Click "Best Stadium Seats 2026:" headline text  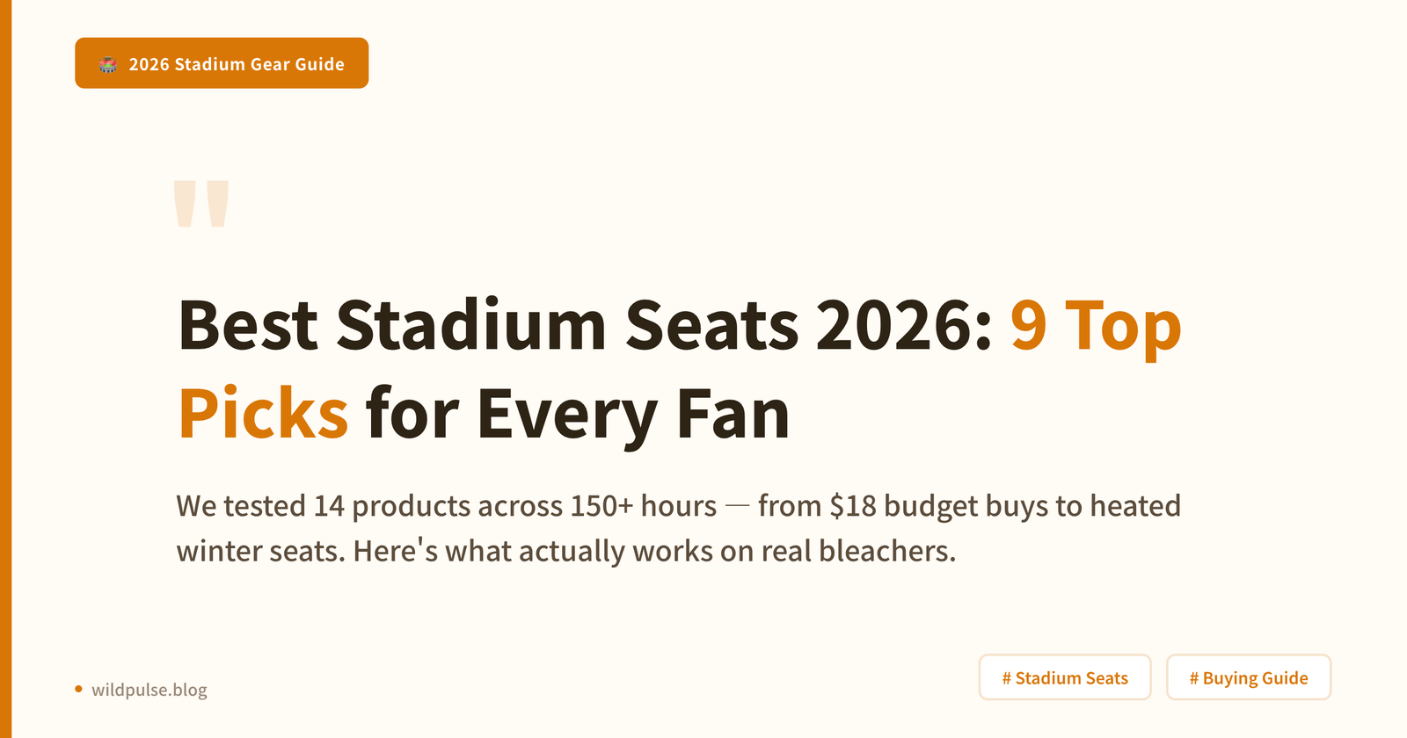pos(585,325)
